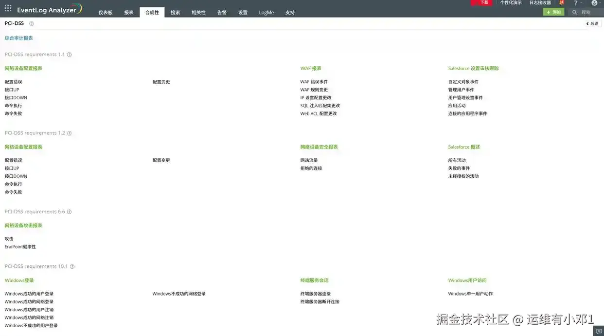Open the Windows成功的用户登录 report

[x=29, y=294]
